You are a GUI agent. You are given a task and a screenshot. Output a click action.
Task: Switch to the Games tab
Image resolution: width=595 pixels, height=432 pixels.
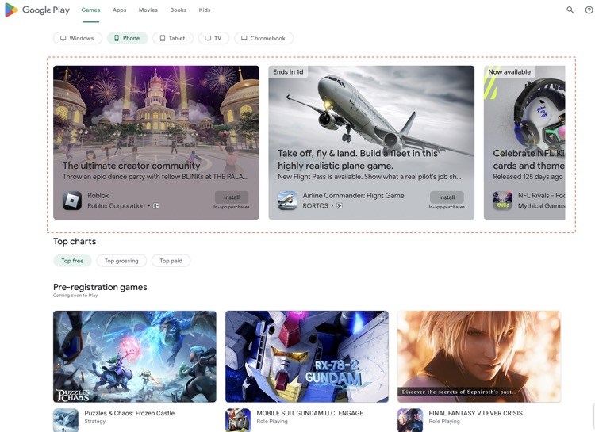click(x=90, y=10)
